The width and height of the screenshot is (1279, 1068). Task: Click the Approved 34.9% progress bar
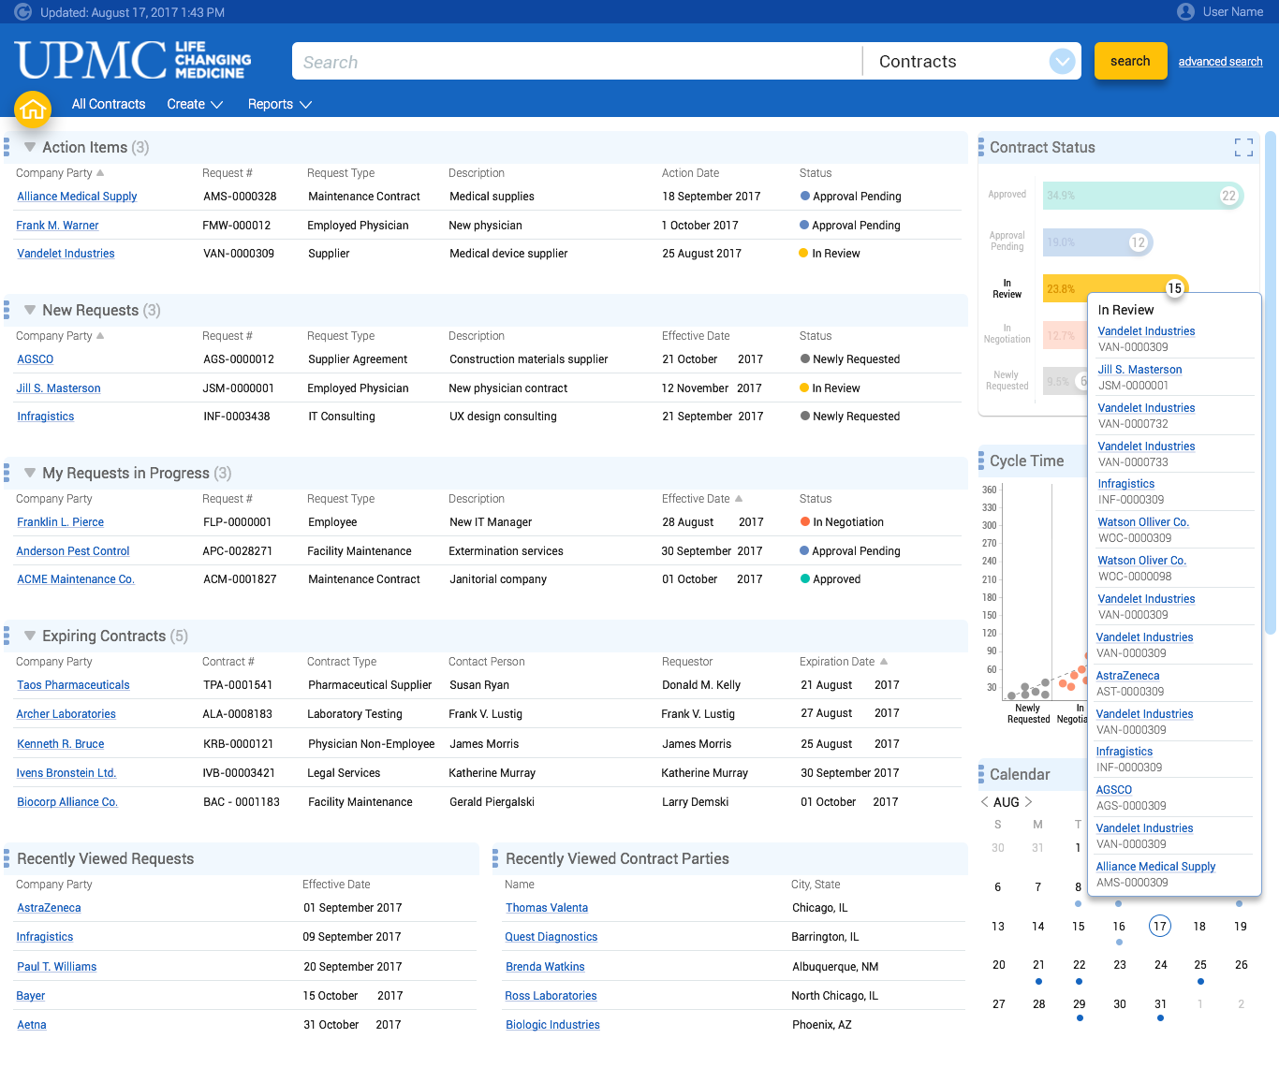coord(1142,195)
